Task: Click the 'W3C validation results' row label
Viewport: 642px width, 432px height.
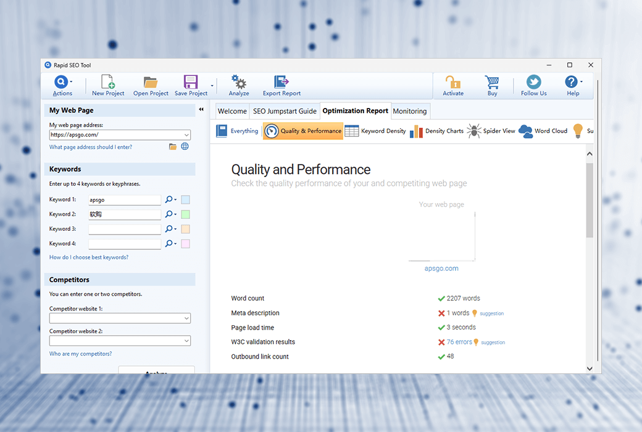Action: click(x=263, y=342)
